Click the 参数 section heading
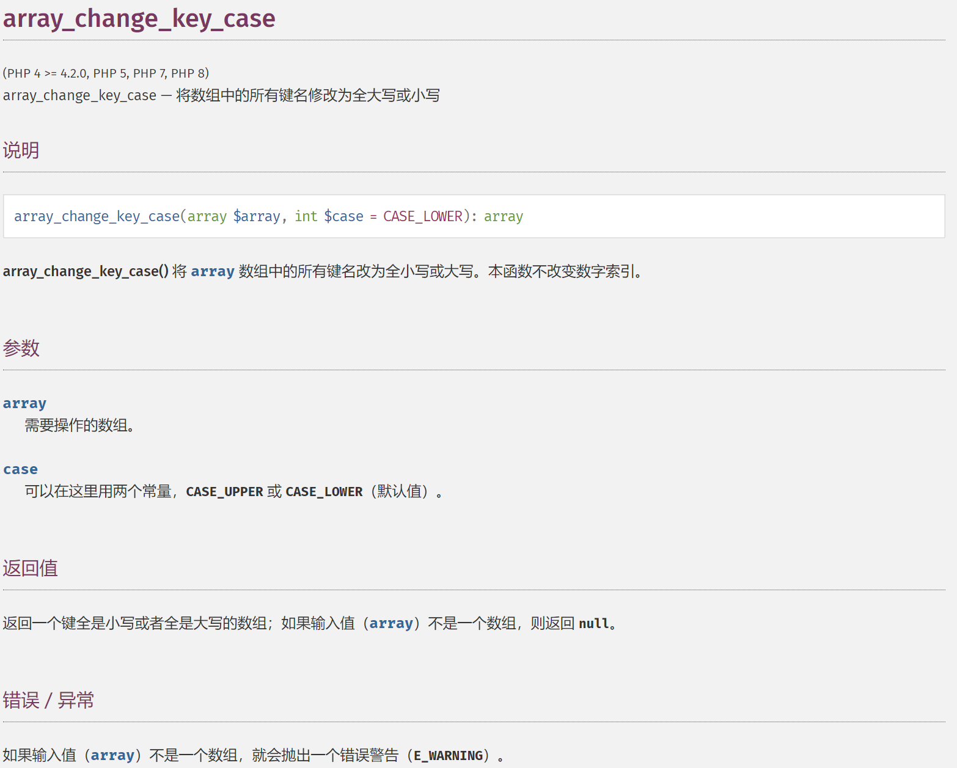Image resolution: width=957 pixels, height=768 pixels. (21, 348)
